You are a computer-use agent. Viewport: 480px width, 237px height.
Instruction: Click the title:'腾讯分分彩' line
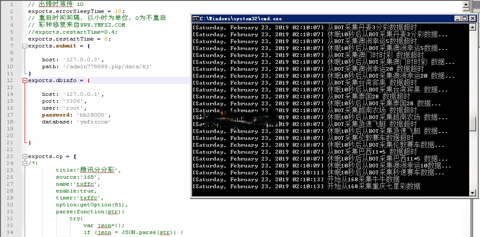pyautogui.click(x=88, y=170)
